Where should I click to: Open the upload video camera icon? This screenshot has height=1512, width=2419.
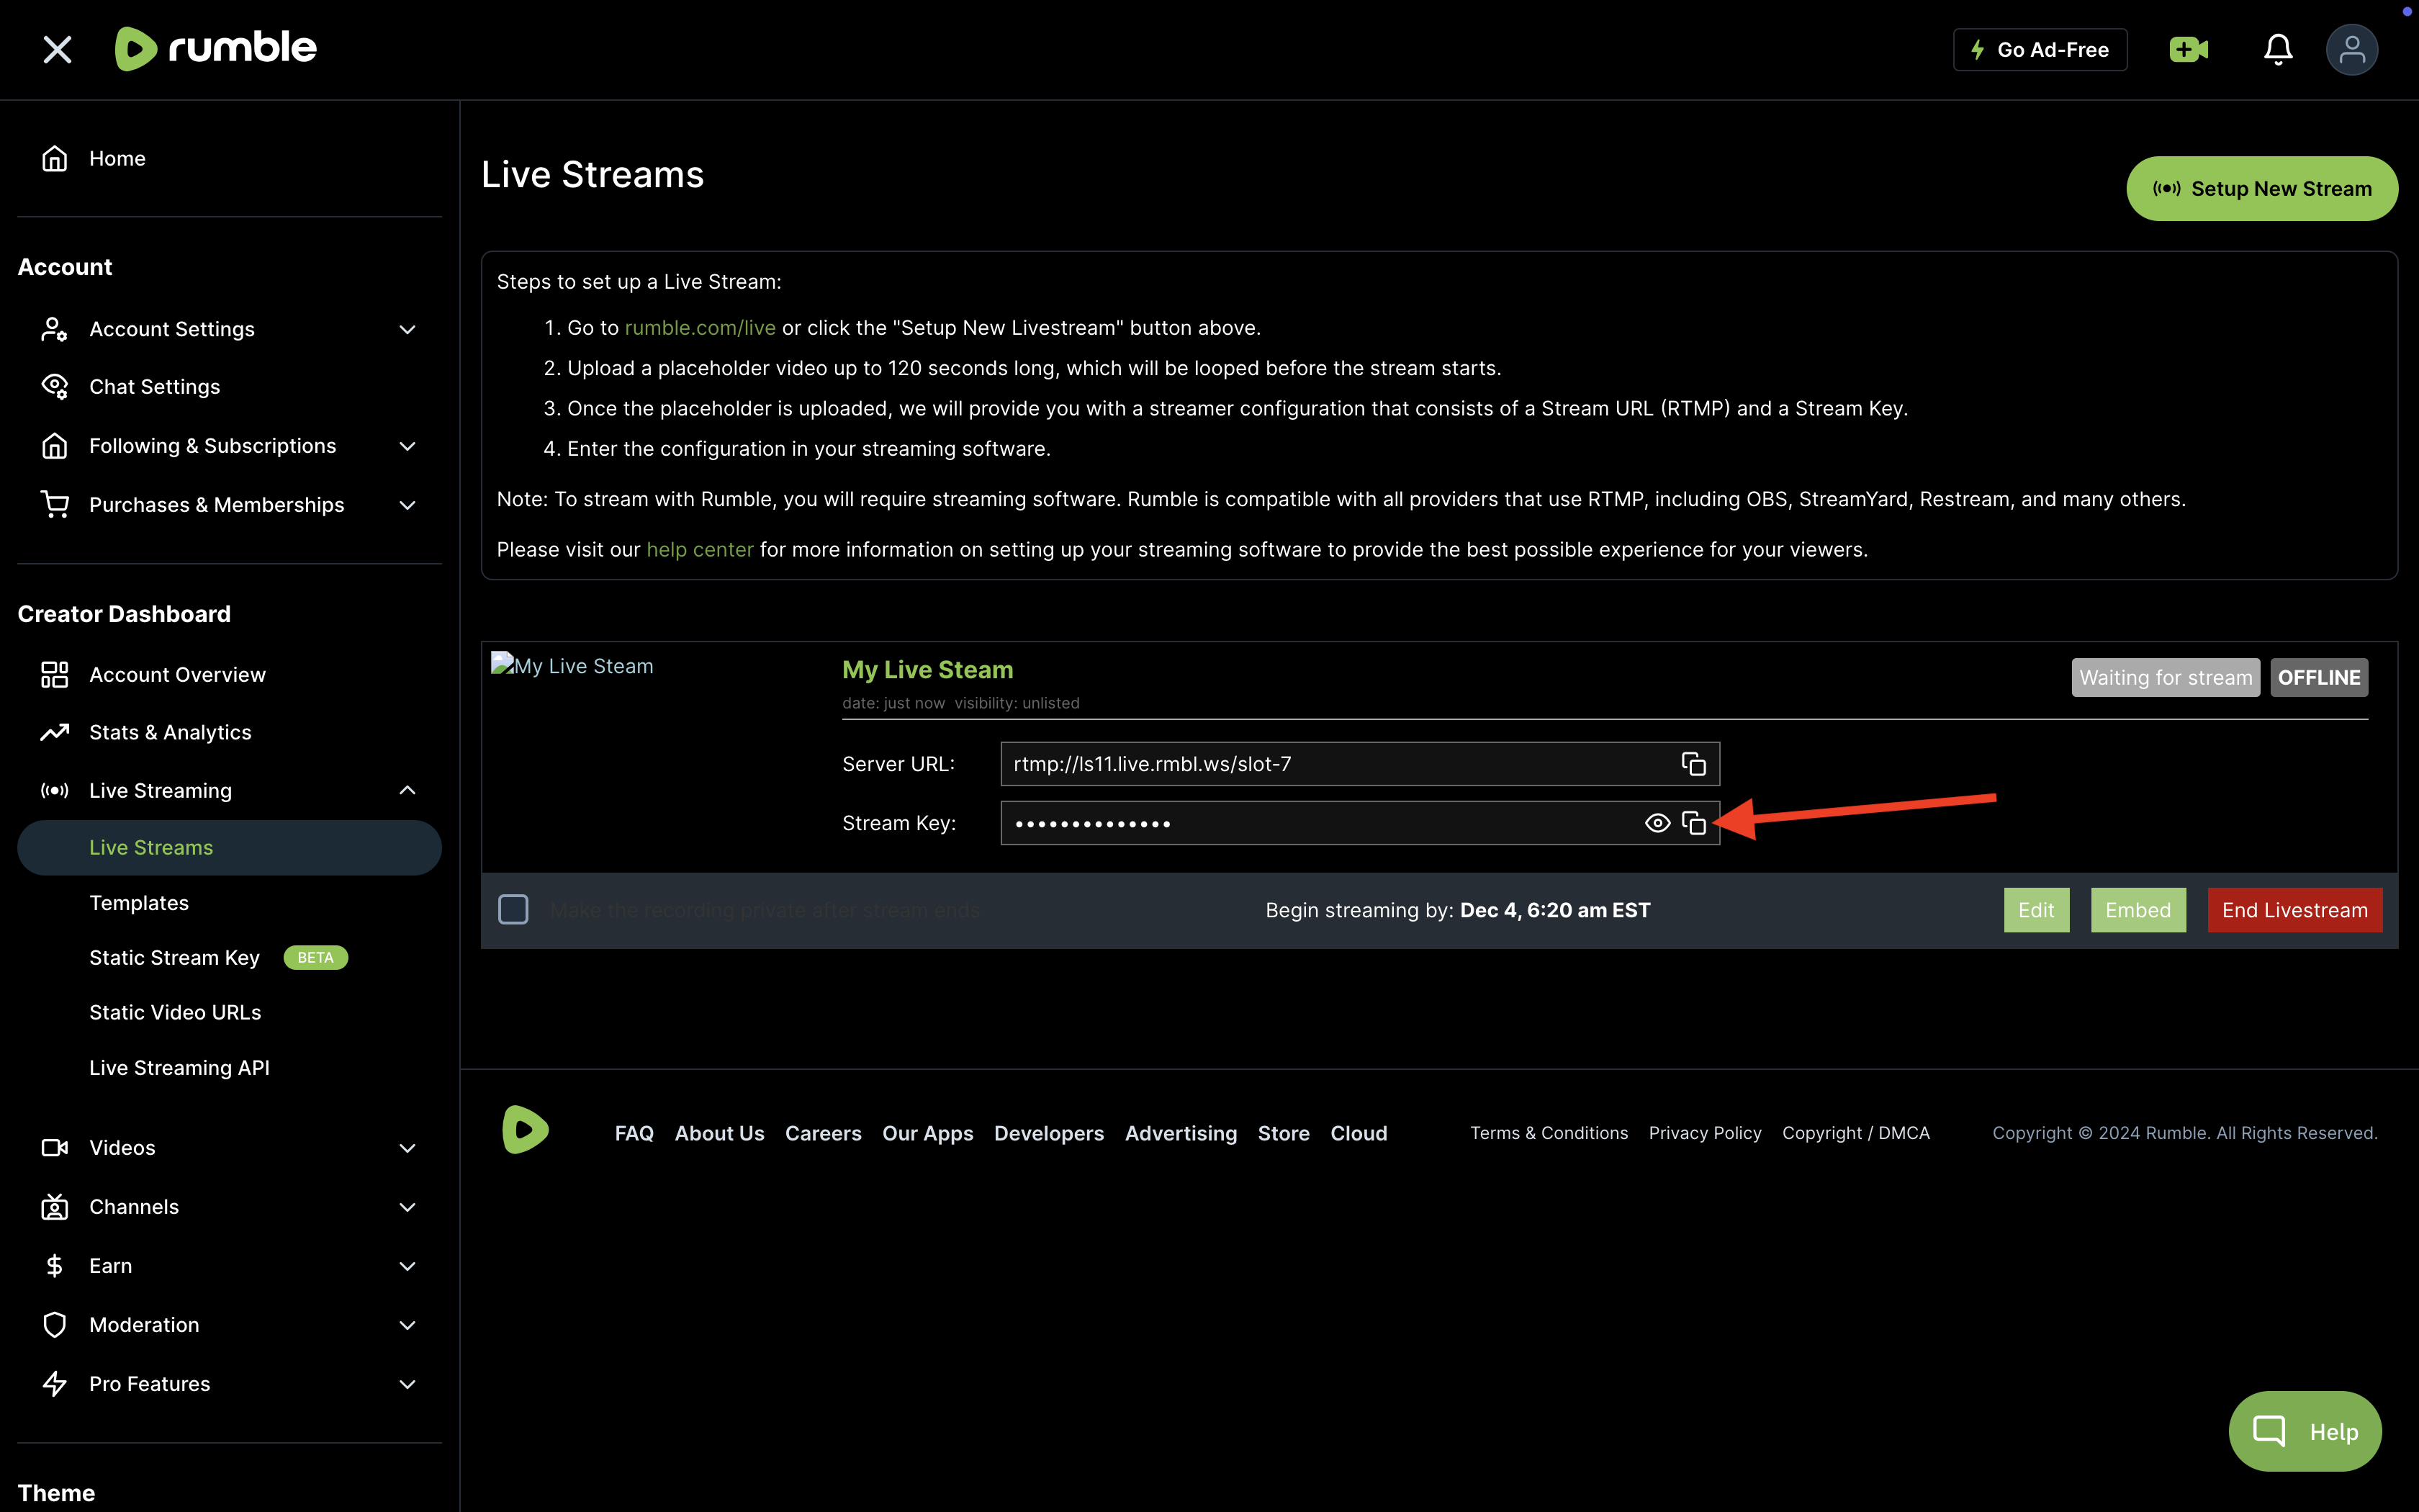point(2188,49)
